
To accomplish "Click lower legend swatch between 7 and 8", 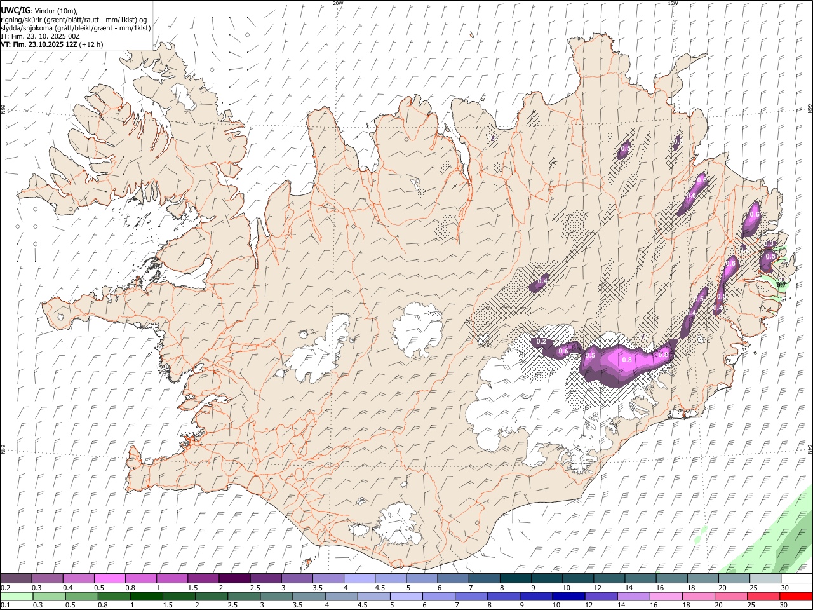I will 471,596.
